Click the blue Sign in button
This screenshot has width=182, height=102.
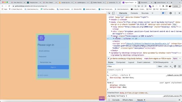(x=53, y=67)
